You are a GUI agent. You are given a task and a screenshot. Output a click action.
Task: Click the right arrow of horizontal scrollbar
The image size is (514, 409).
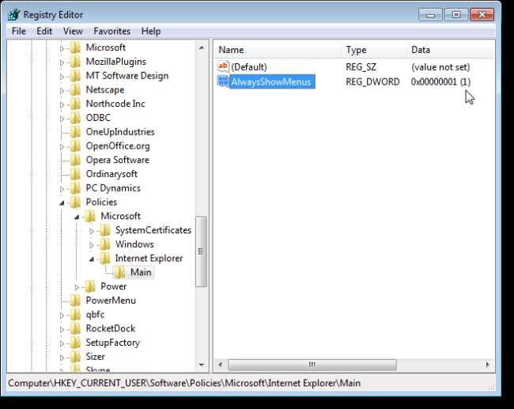pos(487,365)
